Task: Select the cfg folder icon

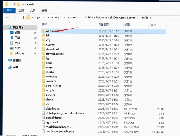Action: click(43, 40)
